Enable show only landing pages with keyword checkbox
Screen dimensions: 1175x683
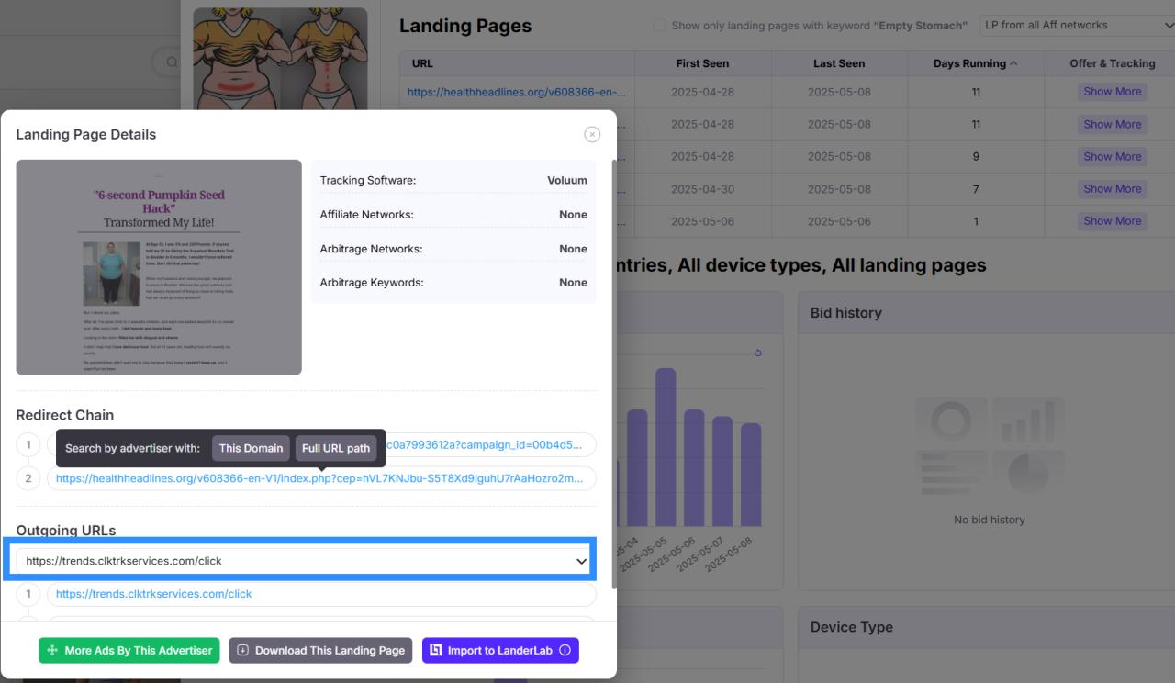(659, 26)
